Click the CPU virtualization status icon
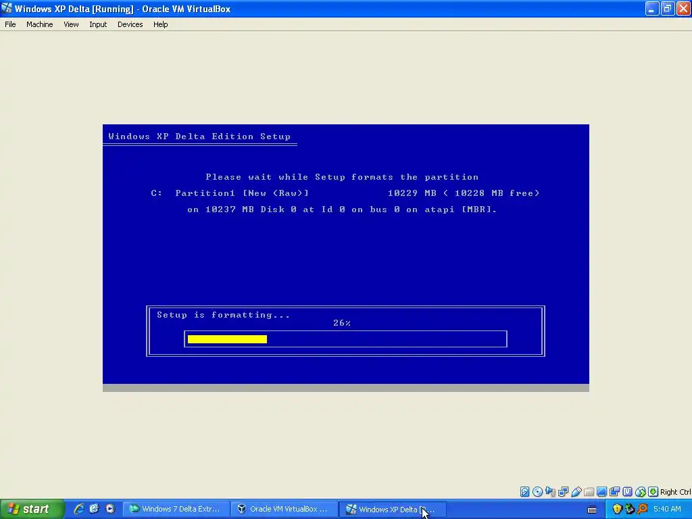This screenshot has height=519, width=692. [x=627, y=492]
